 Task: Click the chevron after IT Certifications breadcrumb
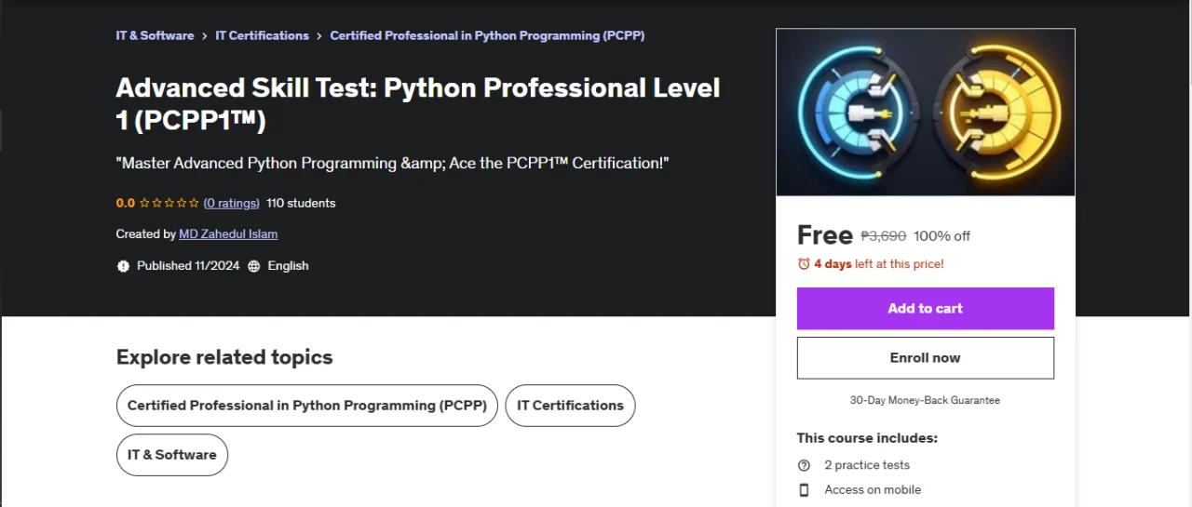click(319, 35)
